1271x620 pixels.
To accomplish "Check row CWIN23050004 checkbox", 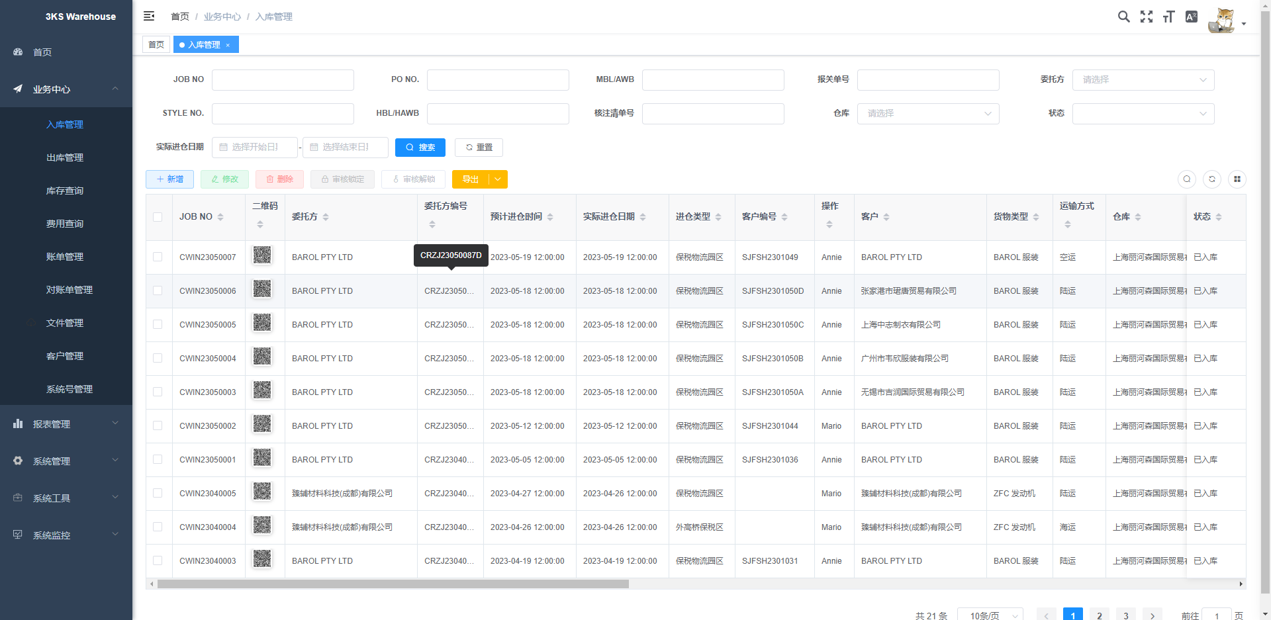I will 158,358.
